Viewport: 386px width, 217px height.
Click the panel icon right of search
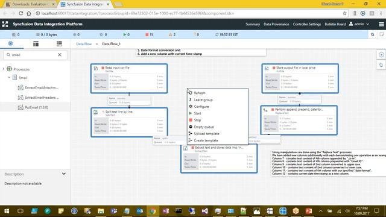pos(382,34)
